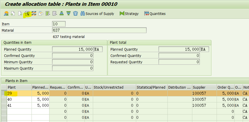Click the gray deselect all rows icon
249x122 pixels.
(55, 14)
